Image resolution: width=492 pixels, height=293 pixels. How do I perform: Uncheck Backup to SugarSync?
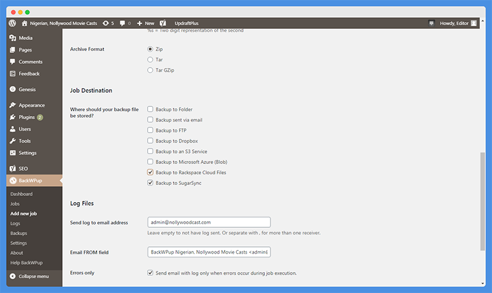150,182
